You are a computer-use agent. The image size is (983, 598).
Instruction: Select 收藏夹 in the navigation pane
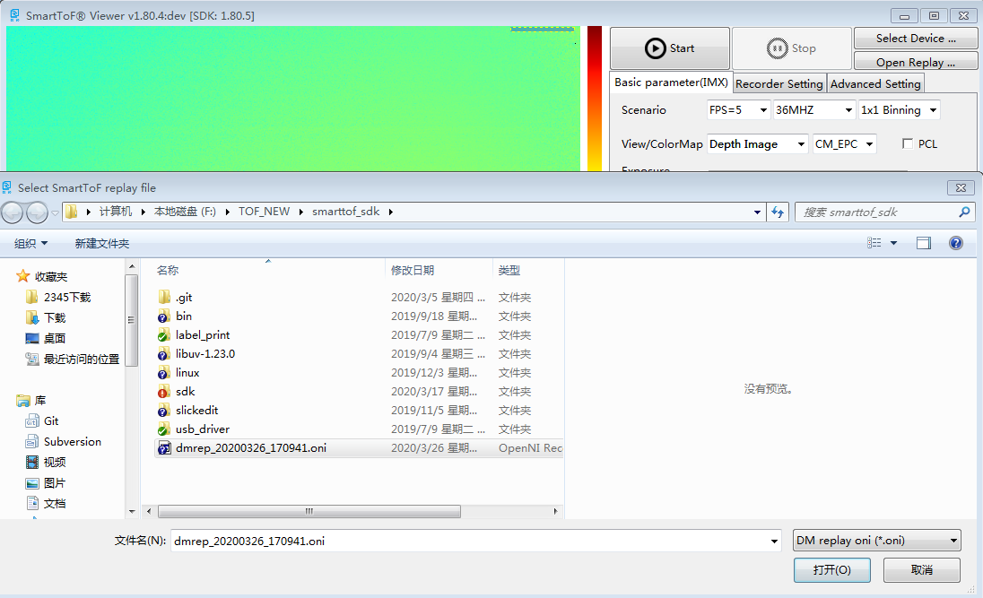[51, 276]
